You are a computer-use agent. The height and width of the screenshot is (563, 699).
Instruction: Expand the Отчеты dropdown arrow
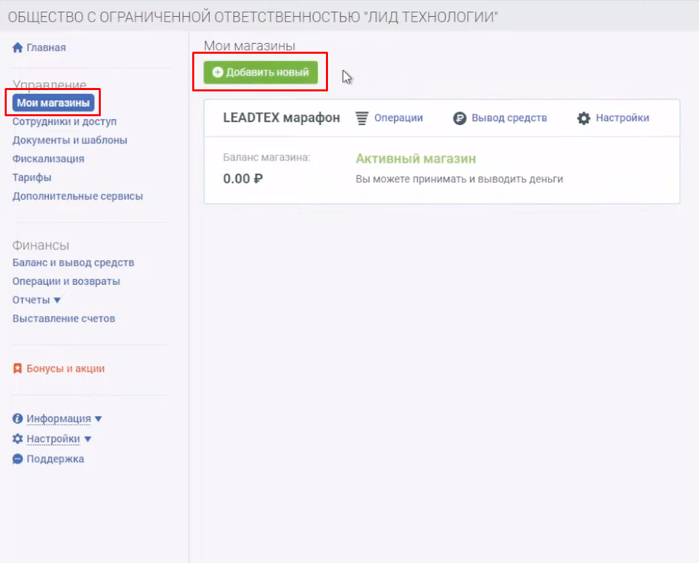click(57, 300)
